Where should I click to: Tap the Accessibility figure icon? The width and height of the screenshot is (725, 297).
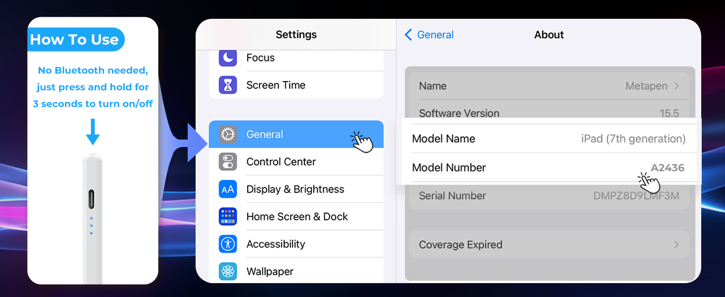228,244
